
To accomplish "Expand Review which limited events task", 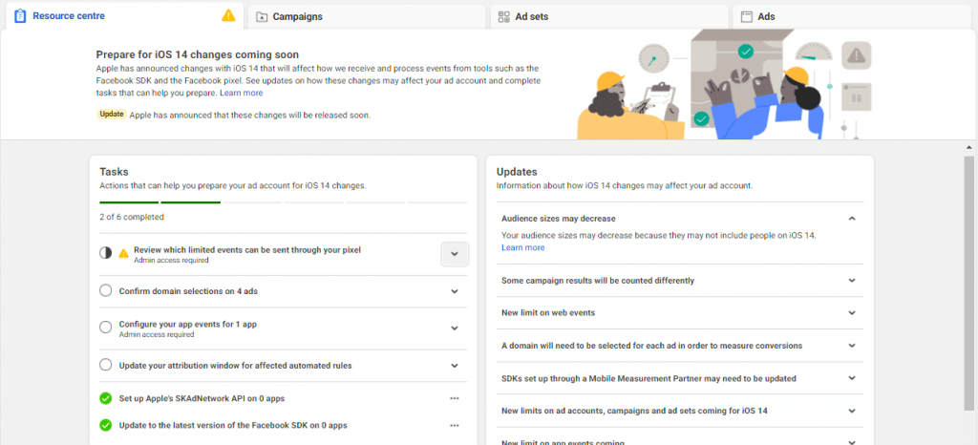I will coord(455,254).
